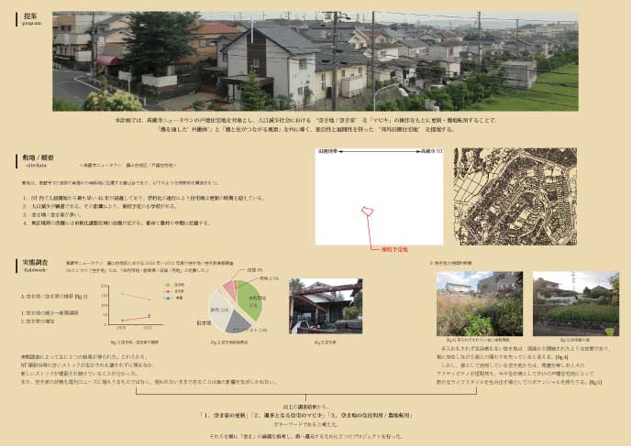The width and height of the screenshot is (631, 446).
Task: Click the pink pie chart segment
Action: point(229,288)
